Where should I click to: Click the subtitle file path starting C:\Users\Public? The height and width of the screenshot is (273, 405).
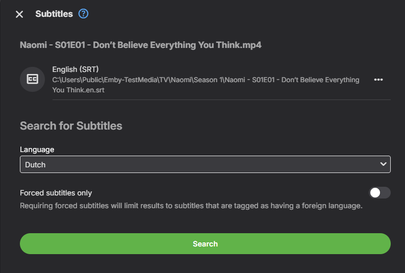click(206, 80)
